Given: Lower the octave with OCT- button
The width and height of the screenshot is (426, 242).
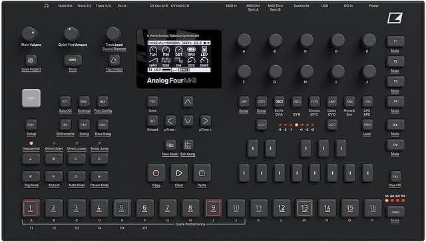Looking at the screenshot, I should (262, 125).
